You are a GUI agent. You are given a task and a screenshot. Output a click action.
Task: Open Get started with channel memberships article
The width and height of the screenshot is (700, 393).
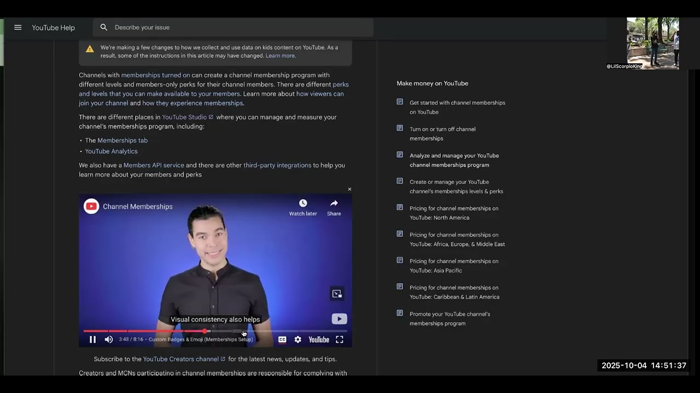457,107
